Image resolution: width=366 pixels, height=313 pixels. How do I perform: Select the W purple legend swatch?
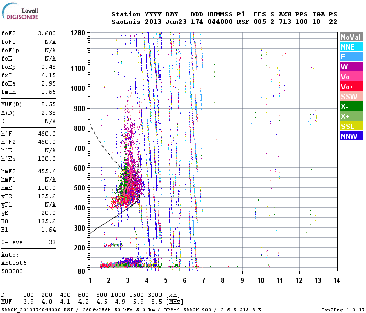(351, 67)
